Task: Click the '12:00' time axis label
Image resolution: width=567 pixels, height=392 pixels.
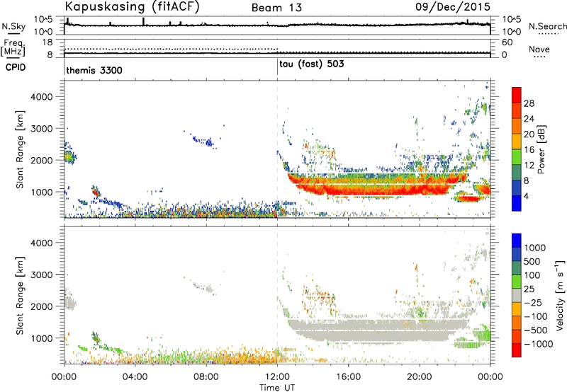Action: coord(277,377)
